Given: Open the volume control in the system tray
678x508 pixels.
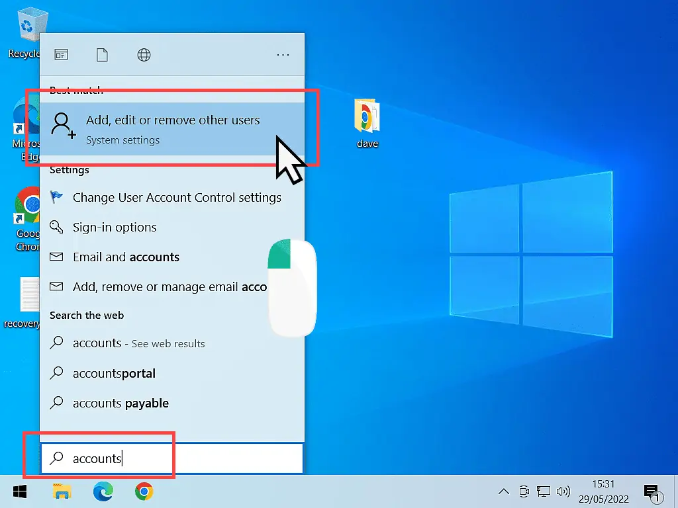Looking at the screenshot, I should click(563, 491).
